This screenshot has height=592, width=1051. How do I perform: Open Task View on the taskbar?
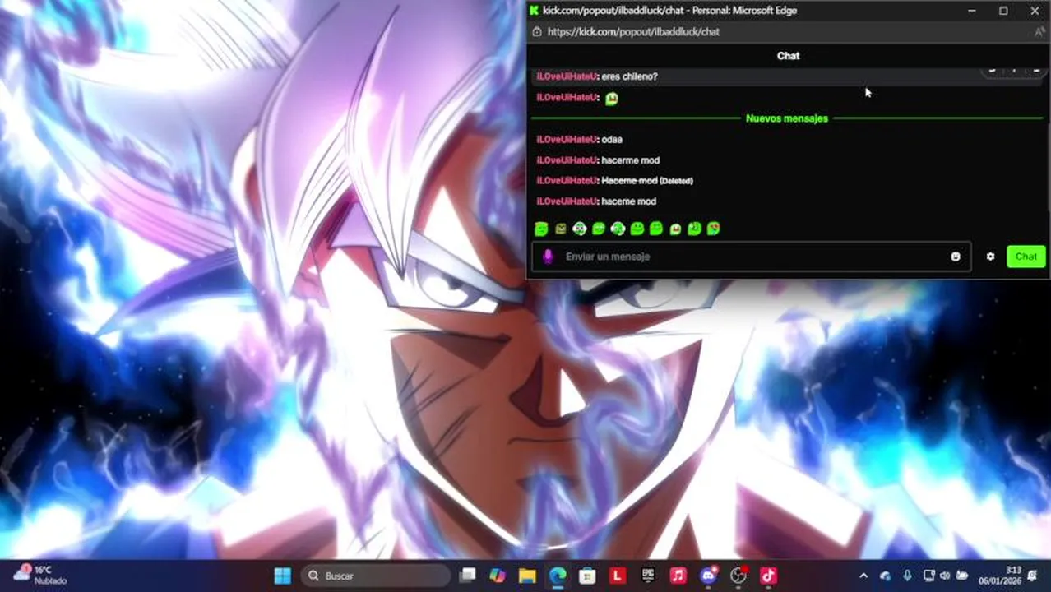tap(467, 576)
